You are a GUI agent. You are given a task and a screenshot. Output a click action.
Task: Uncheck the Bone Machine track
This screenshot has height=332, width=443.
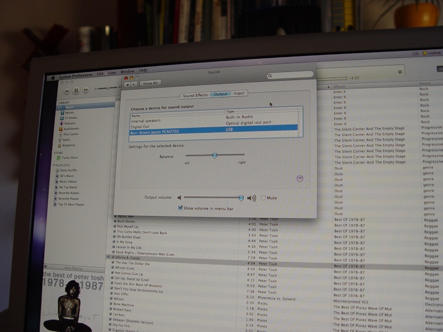coord(111,304)
